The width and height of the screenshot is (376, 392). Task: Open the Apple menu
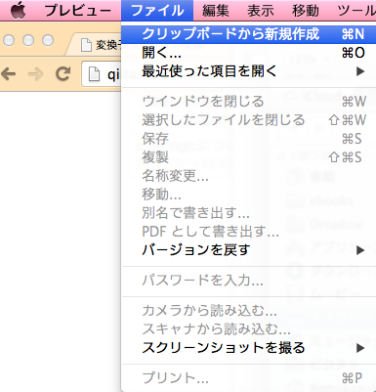pyautogui.click(x=19, y=11)
